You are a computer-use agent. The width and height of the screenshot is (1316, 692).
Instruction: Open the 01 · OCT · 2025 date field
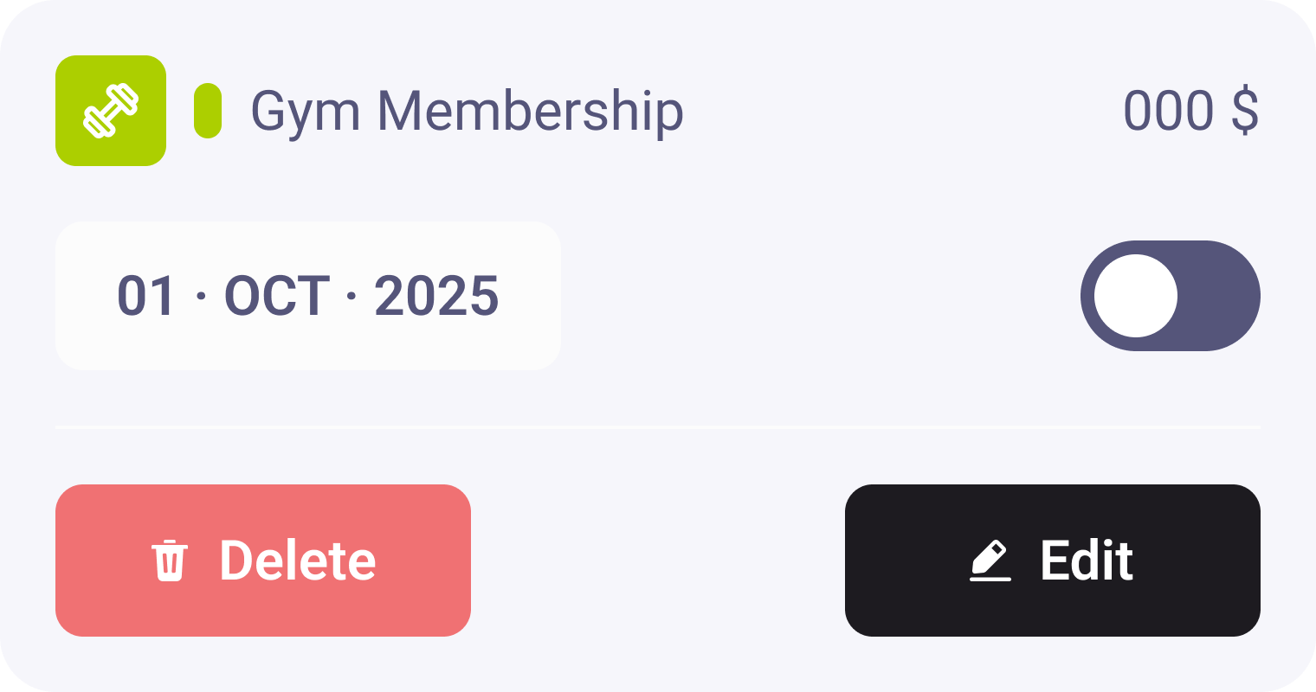[308, 296]
